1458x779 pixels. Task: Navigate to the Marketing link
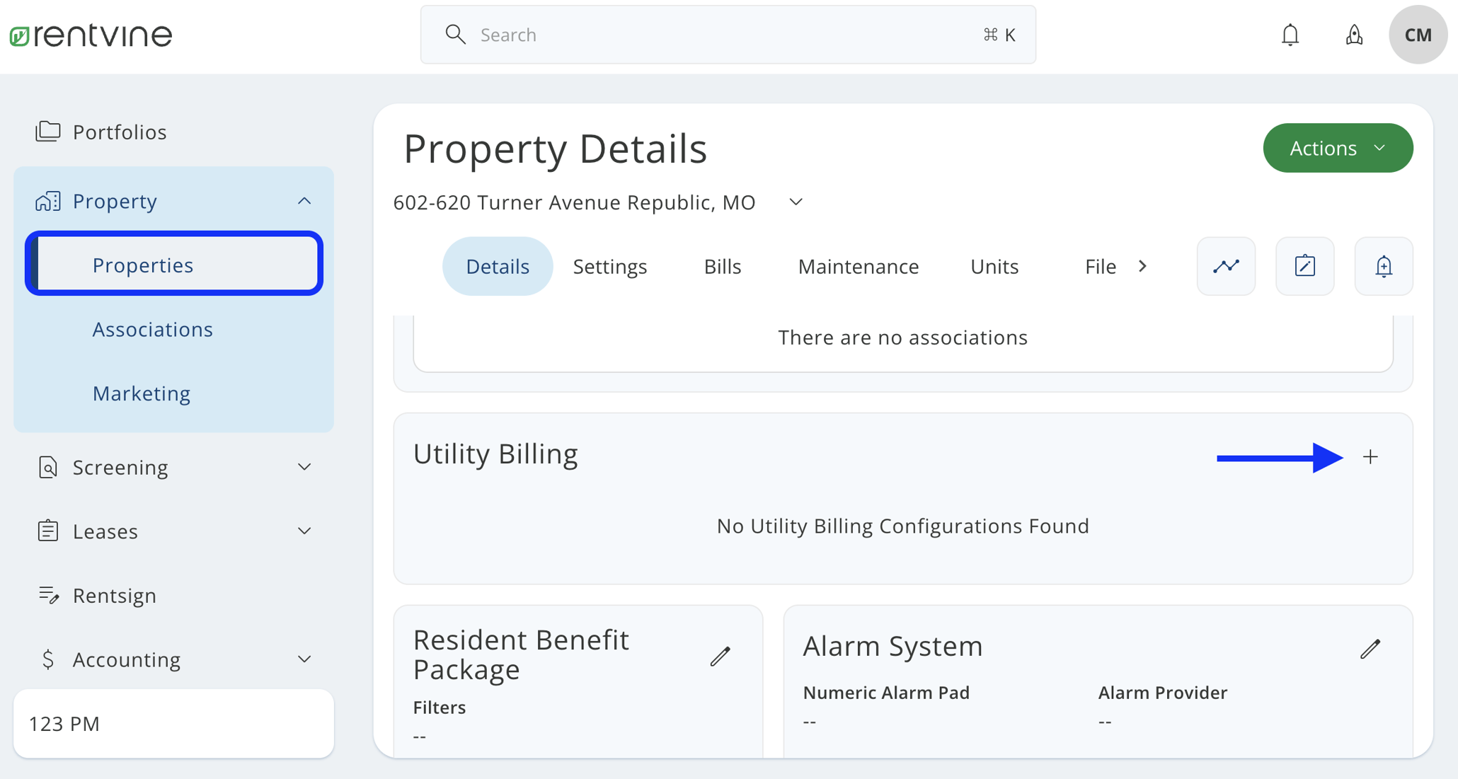pos(141,393)
